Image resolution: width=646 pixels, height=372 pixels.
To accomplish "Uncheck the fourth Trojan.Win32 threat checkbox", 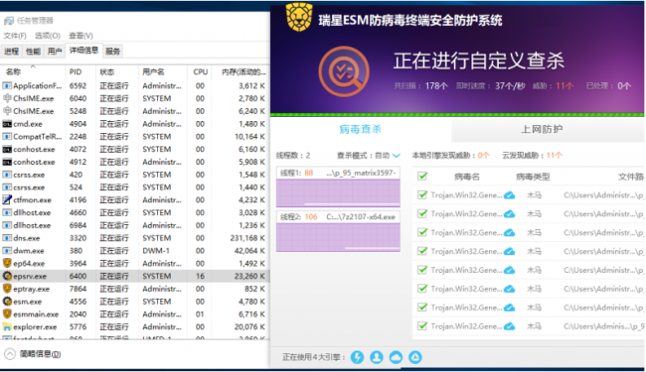I will tap(422, 251).
